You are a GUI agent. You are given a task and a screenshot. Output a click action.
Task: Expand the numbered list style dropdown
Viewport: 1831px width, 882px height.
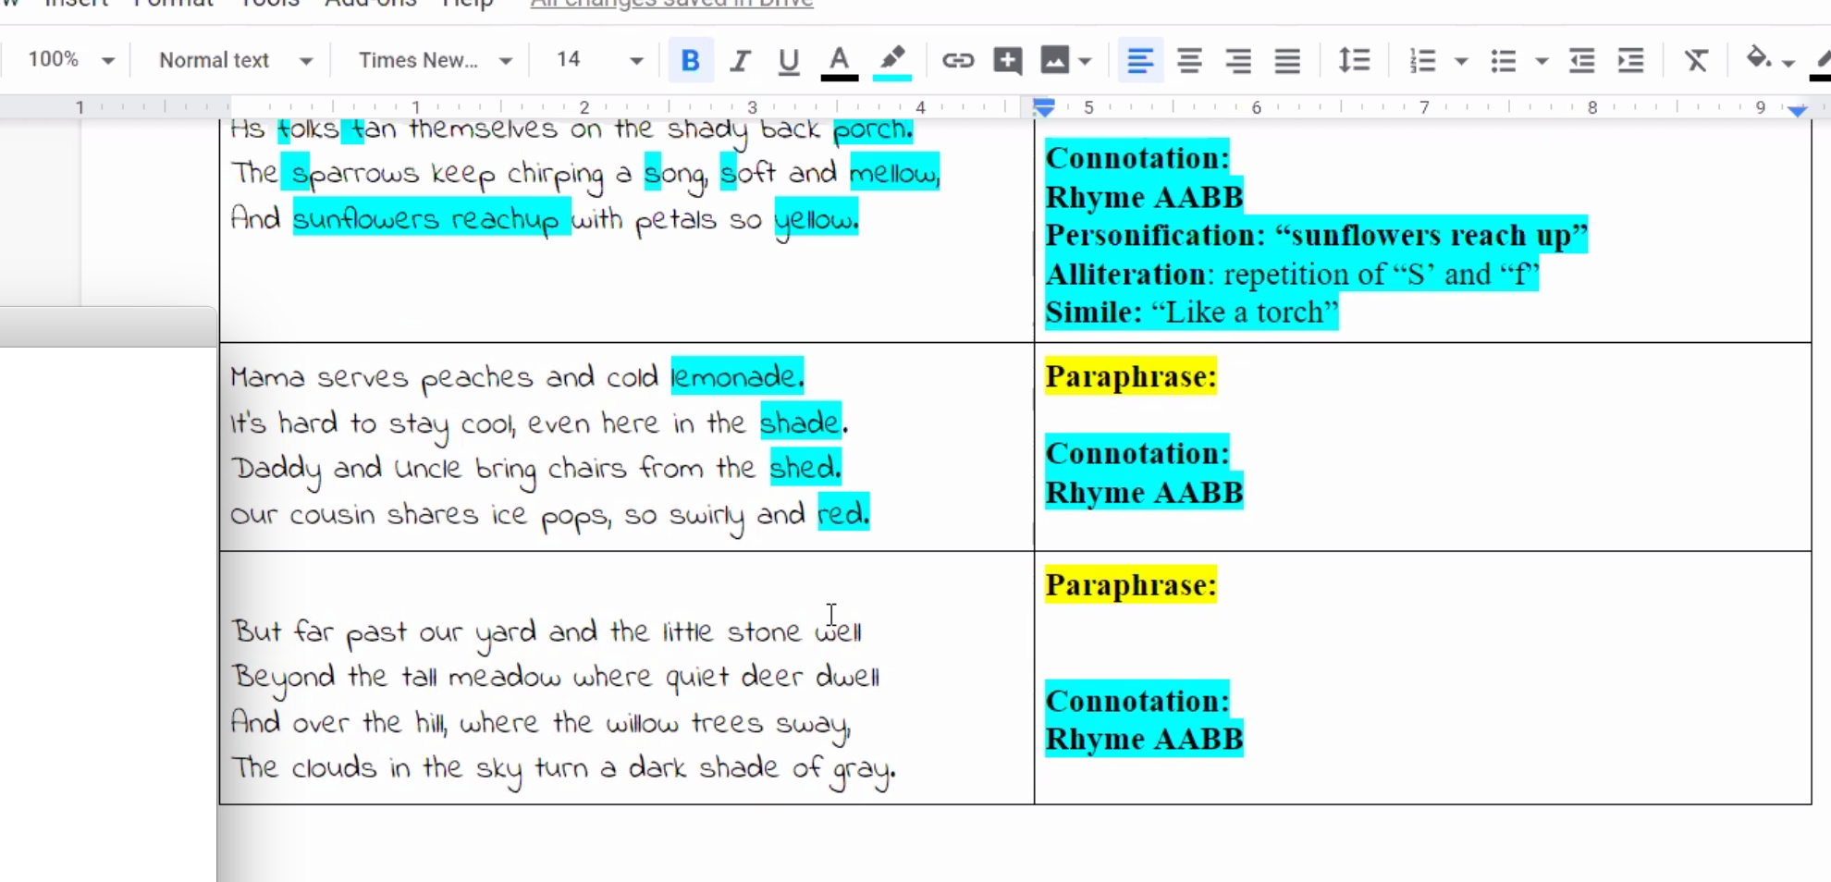[x=1461, y=62]
